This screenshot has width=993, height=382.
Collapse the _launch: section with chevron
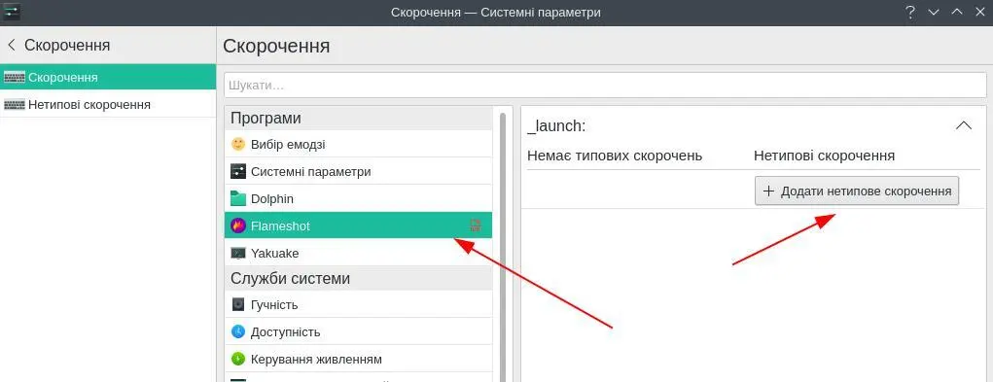click(963, 125)
